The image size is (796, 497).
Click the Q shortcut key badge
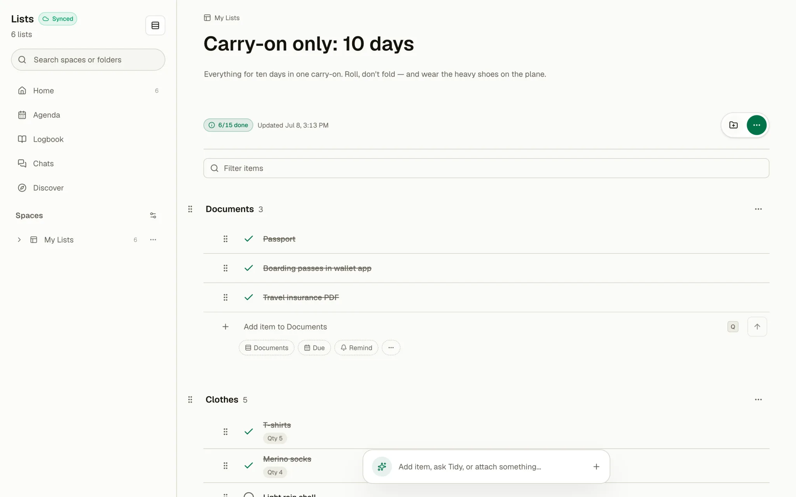click(x=733, y=327)
